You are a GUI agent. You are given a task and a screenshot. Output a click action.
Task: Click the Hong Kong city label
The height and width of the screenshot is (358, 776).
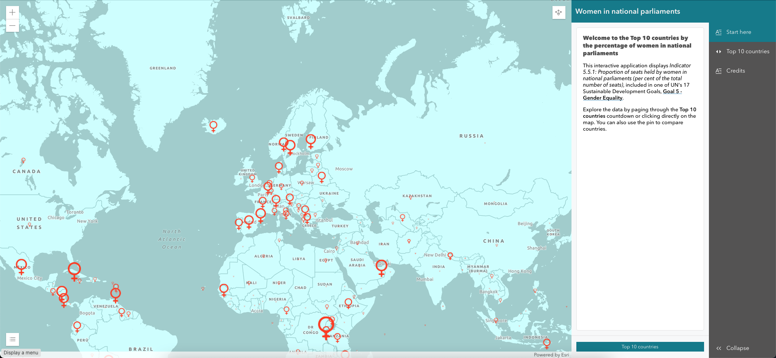[520, 271]
